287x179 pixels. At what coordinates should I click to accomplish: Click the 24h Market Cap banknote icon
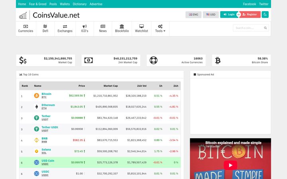[x=88, y=60]
